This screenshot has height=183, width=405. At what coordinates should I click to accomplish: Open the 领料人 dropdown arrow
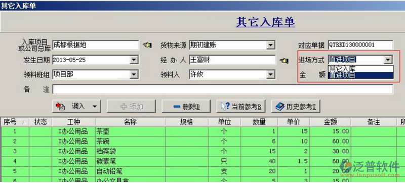(x=270, y=75)
